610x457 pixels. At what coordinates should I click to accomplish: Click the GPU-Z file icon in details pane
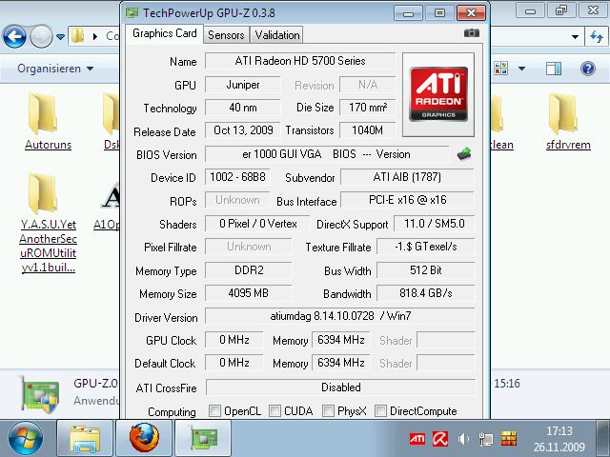(40, 393)
